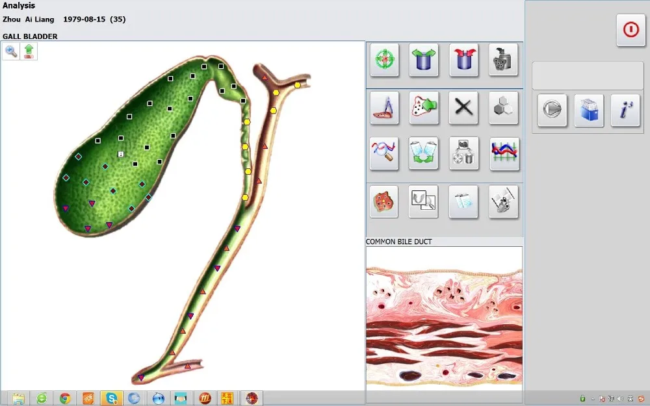The width and height of the screenshot is (650, 406).
Task: Click the common bile duct tissue image
Action: [444, 318]
